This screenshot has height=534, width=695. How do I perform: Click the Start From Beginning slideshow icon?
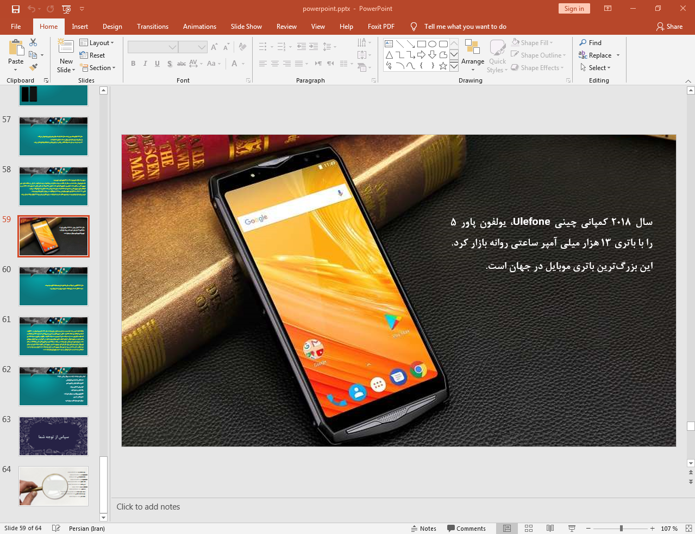click(66, 9)
